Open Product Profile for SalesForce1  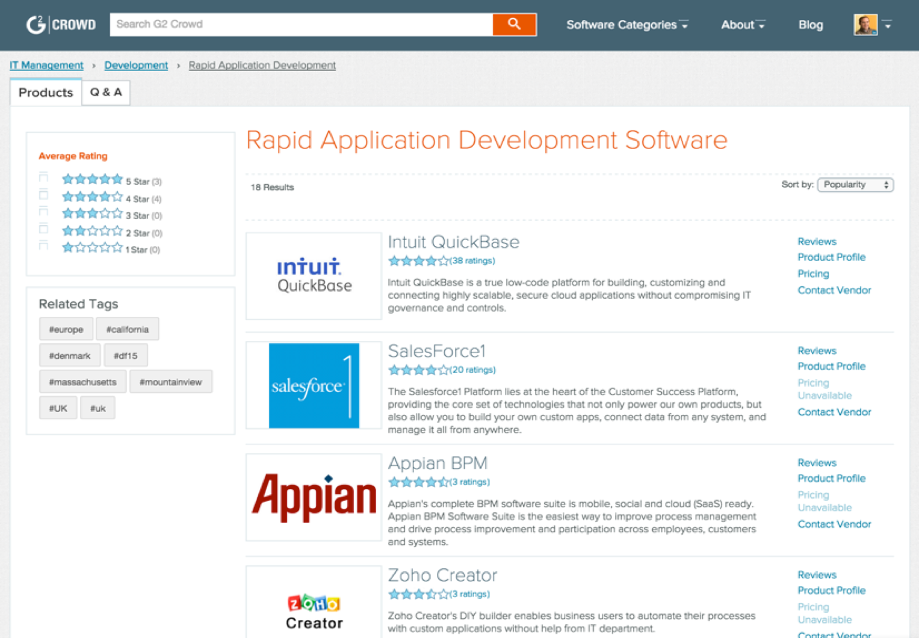point(831,366)
